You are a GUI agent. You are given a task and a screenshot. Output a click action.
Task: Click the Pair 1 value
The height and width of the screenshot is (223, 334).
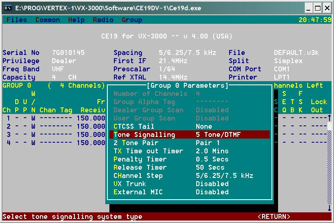coord(208,143)
